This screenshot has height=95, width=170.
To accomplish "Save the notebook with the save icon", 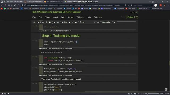I will pos(34,22).
